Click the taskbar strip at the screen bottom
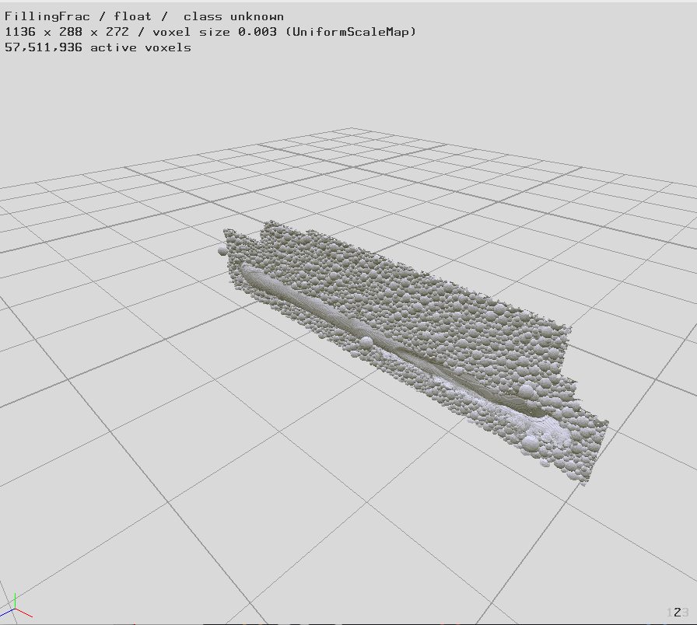Screen dimensions: 697x625 [x=348, y=622]
